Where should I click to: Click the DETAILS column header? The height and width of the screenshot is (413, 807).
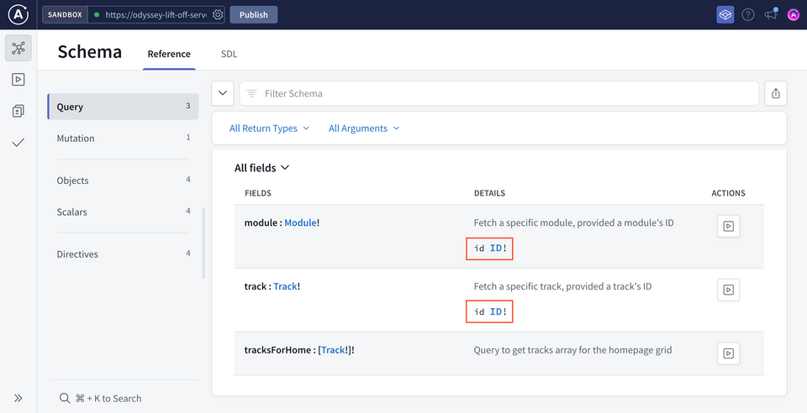coord(489,193)
